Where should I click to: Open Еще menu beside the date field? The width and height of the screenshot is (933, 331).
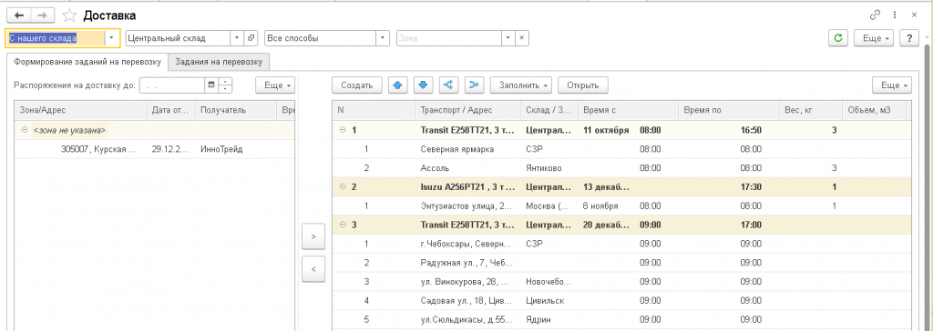[x=275, y=85]
